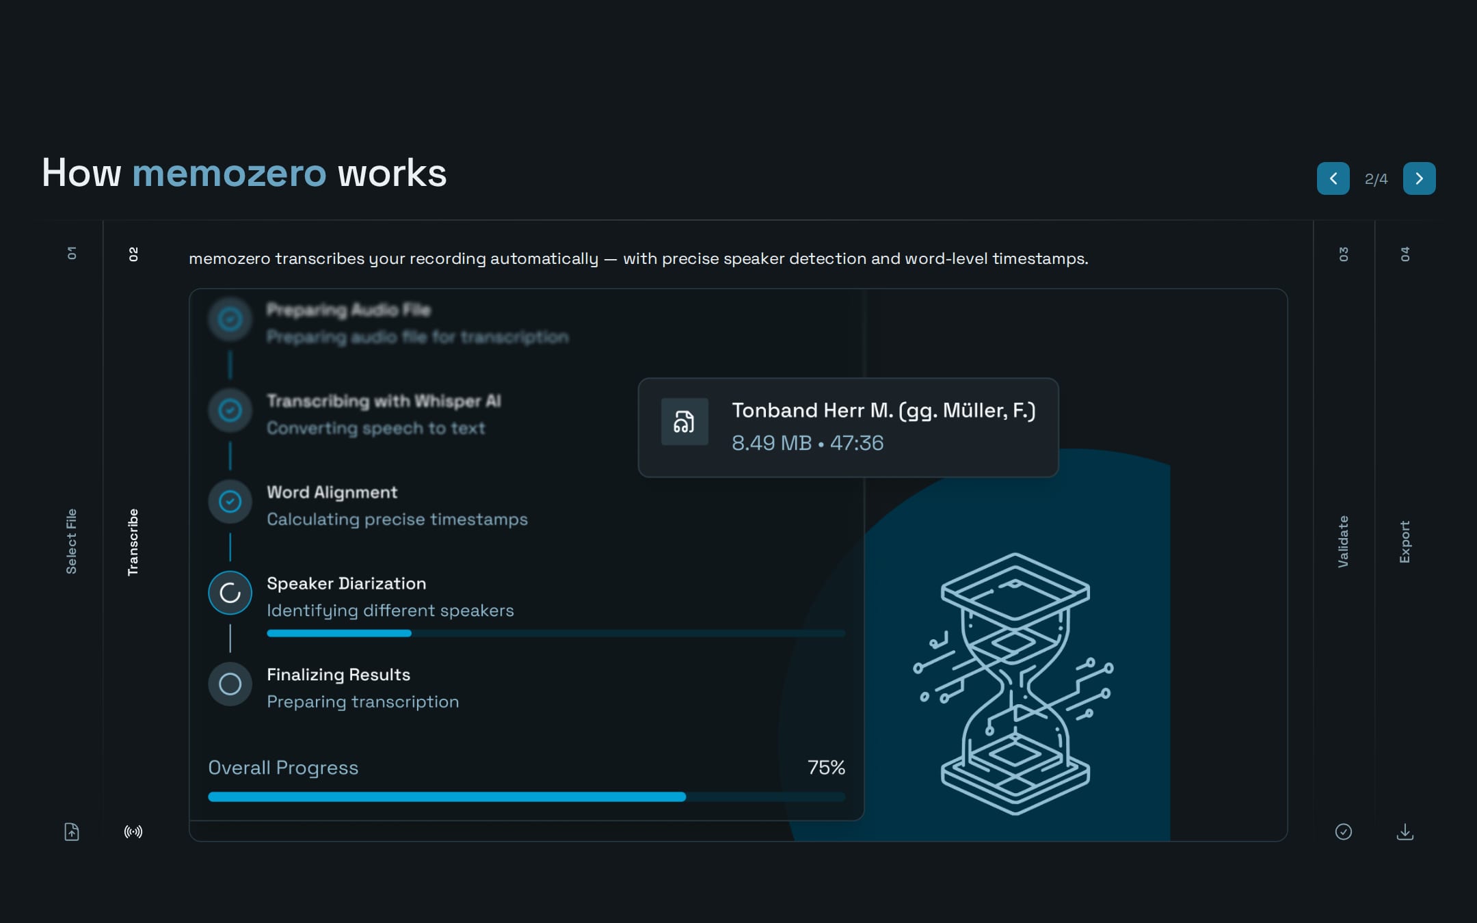Image resolution: width=1477 pixels, height=923 pixels.
Task: Click the file upload icon under Select File
Action: [72, 831]
